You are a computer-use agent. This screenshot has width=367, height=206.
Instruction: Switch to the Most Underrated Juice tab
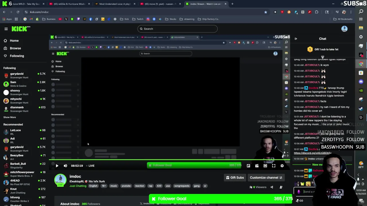[x=115, y=4]
